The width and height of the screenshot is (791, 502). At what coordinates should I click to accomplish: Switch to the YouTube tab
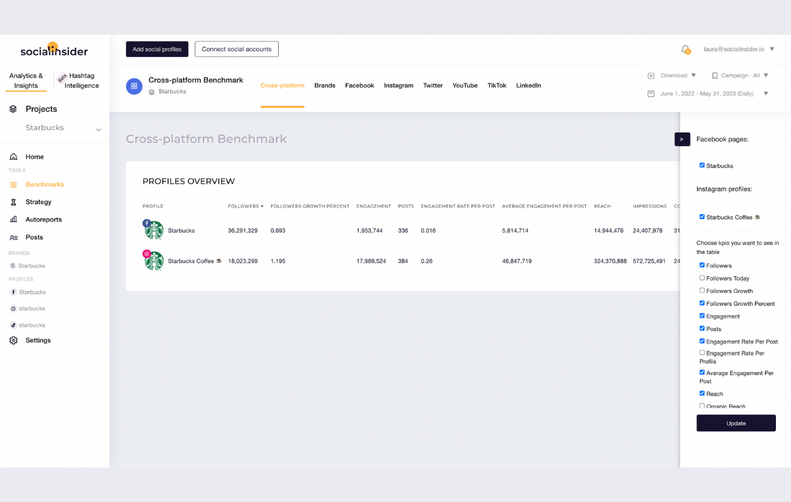click(x=465, y=85)
